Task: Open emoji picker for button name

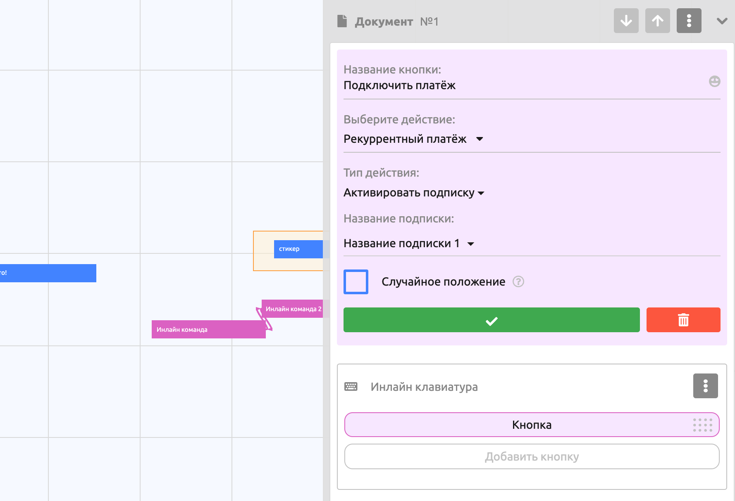Action: point(714,81)
